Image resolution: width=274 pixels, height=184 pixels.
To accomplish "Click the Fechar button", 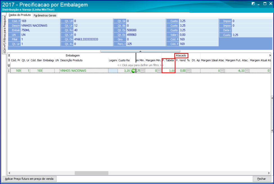I will [262, 179].
